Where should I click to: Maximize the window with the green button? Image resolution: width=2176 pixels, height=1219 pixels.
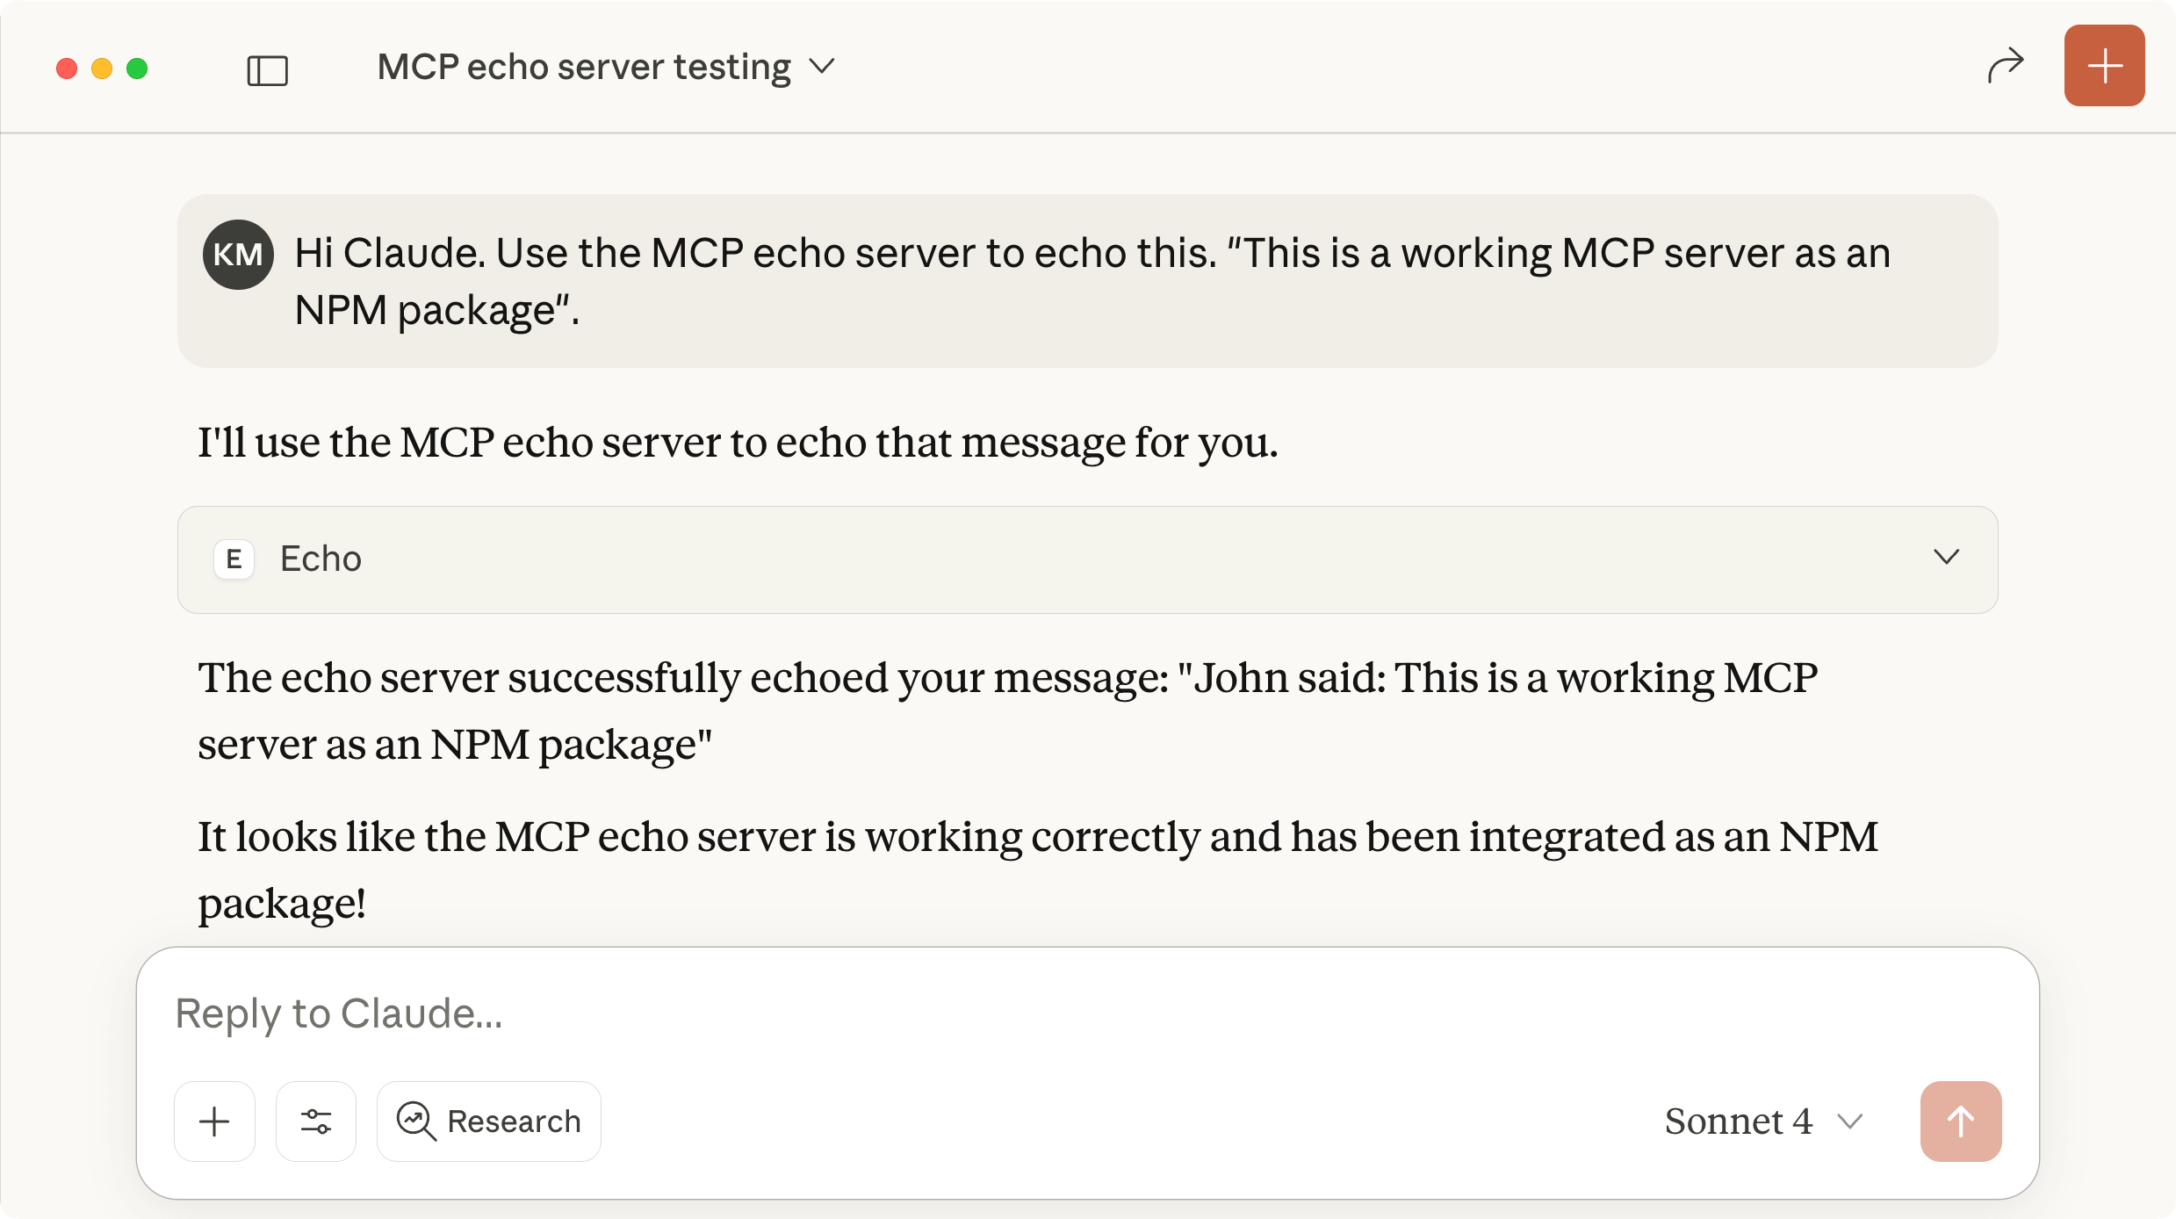pyautogui.click(x=137, y=69)
